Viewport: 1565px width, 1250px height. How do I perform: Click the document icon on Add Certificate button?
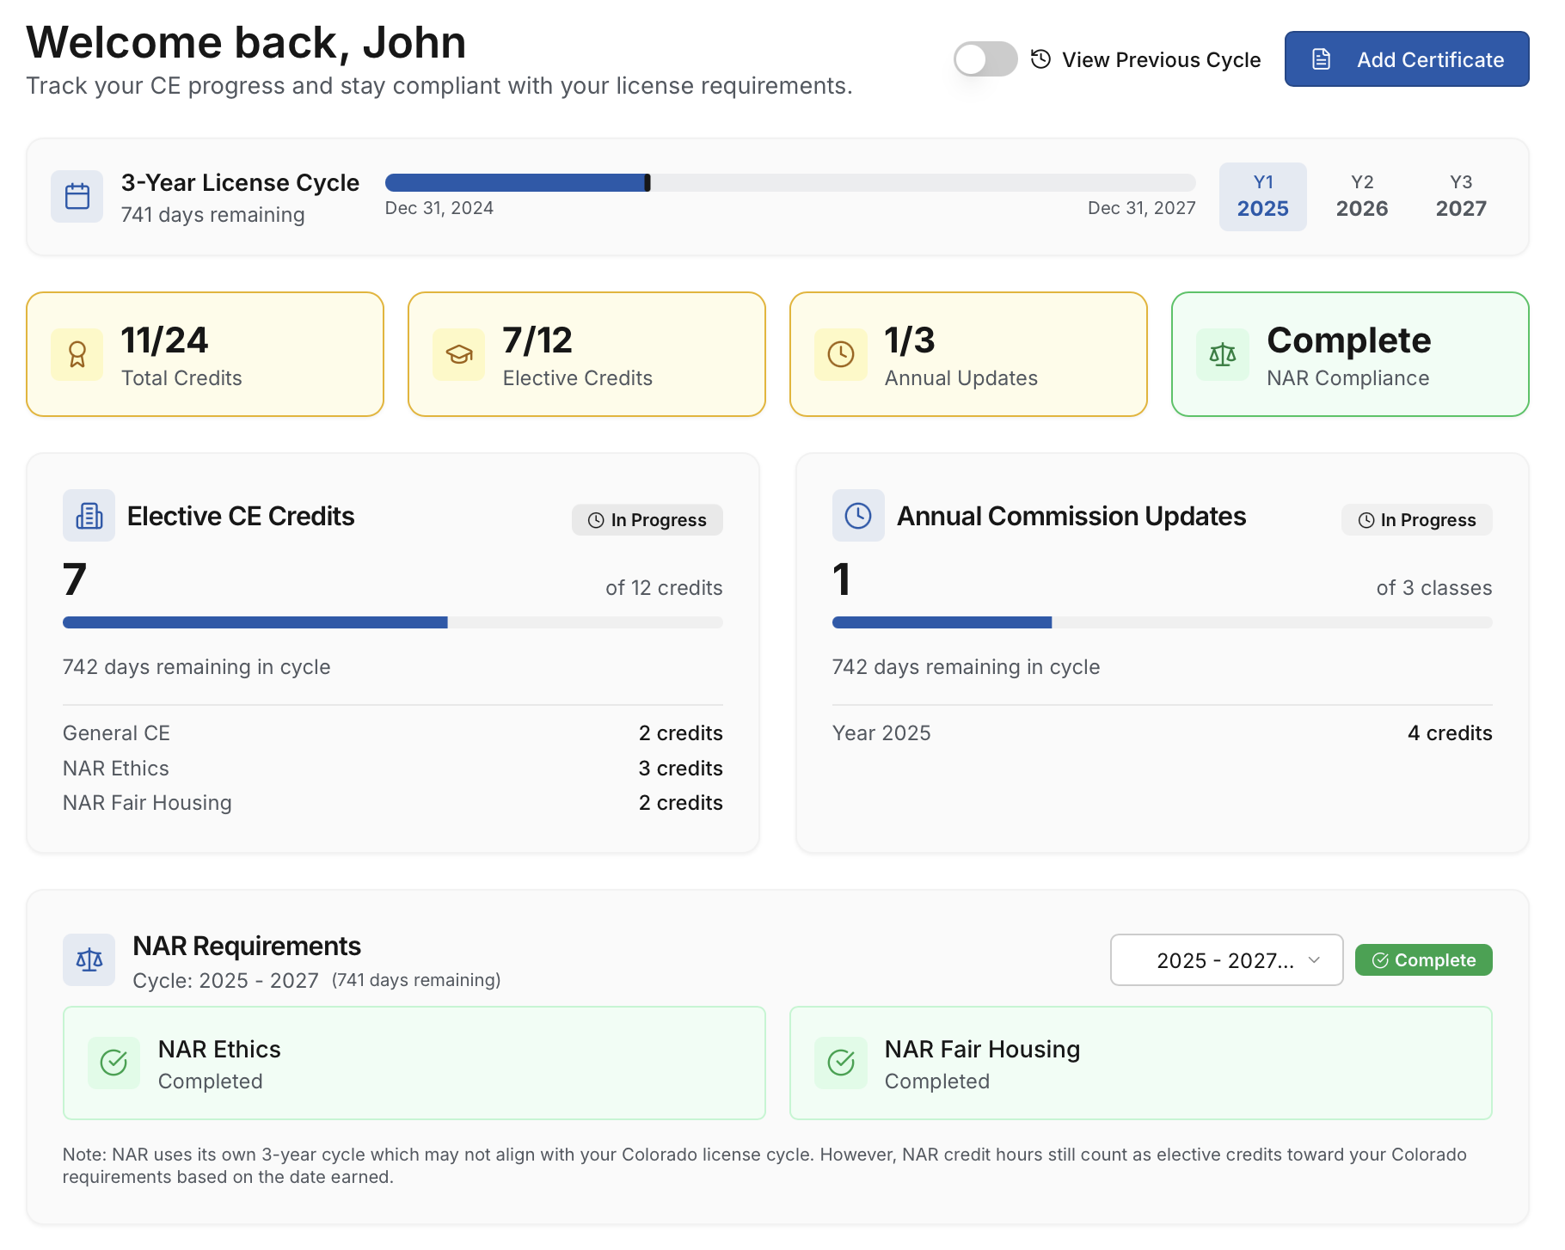pos(1322,59)
